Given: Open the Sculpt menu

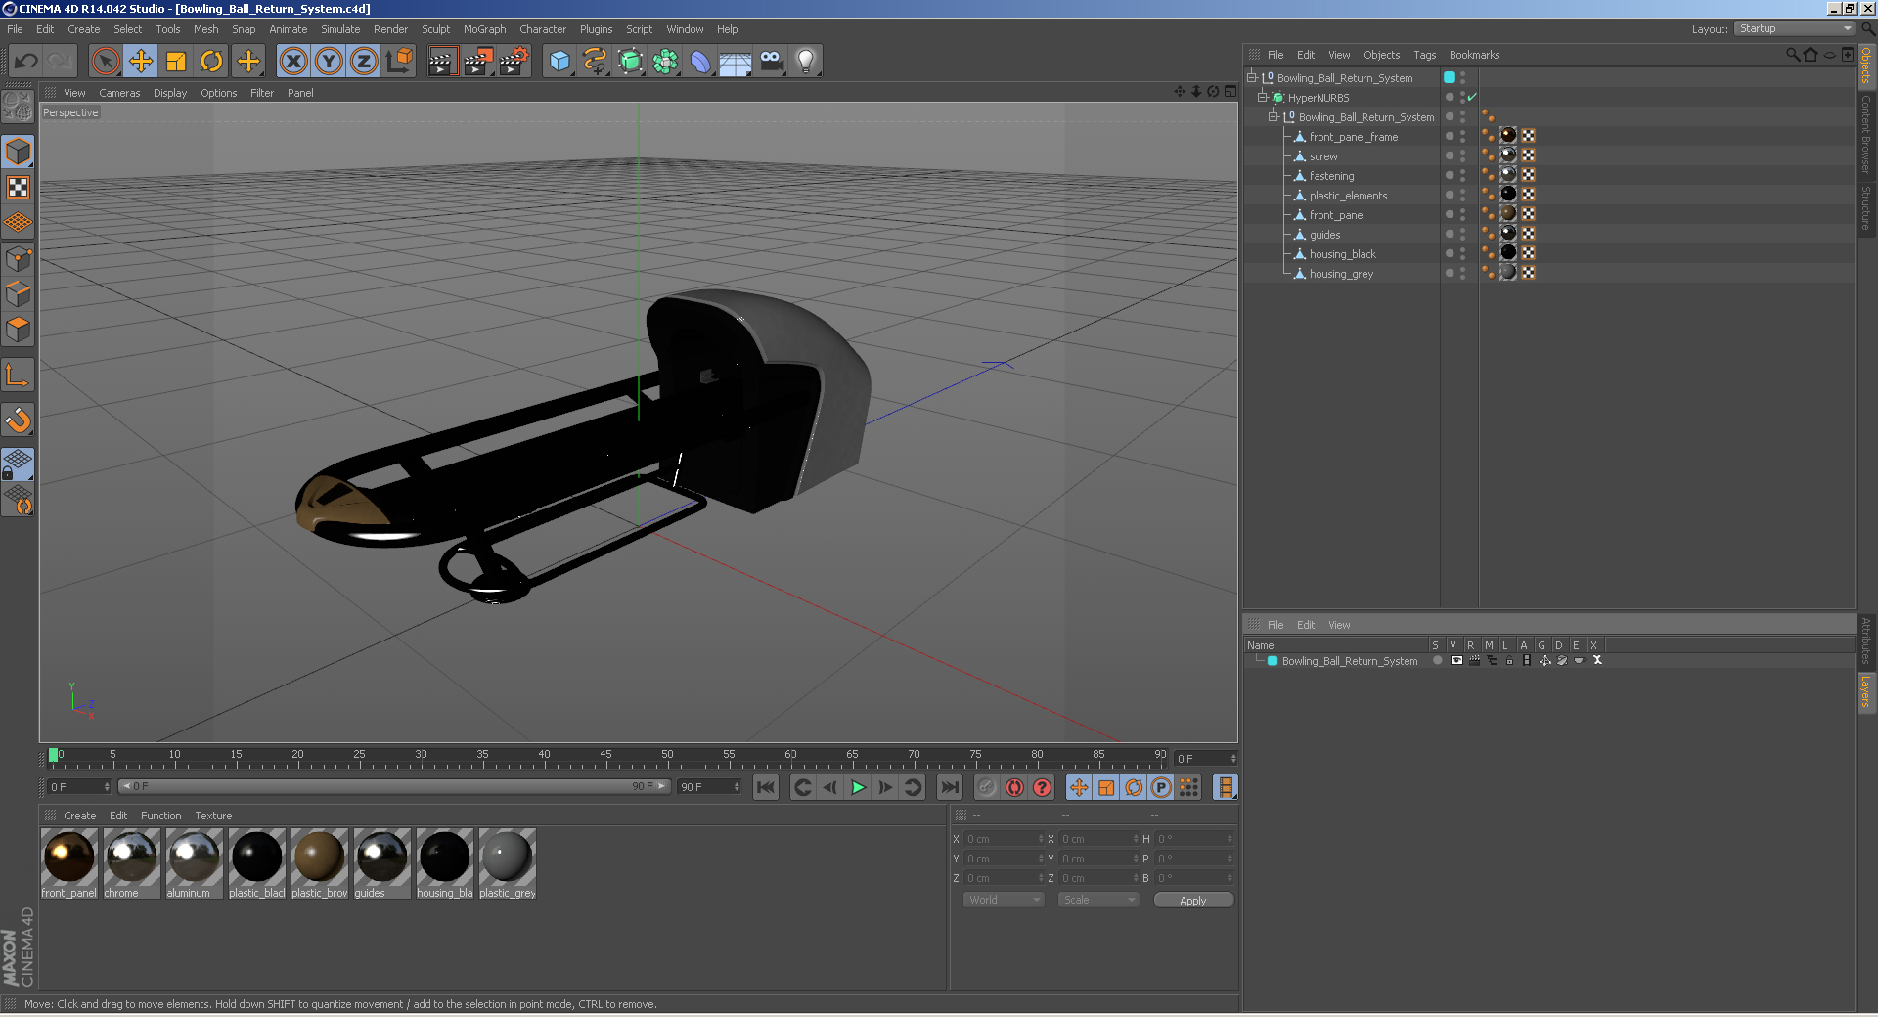Looking at the screenshot, I should pos(435,29).
